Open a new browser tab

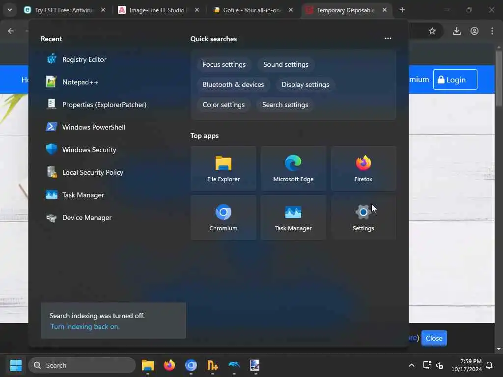pos(402,10)
